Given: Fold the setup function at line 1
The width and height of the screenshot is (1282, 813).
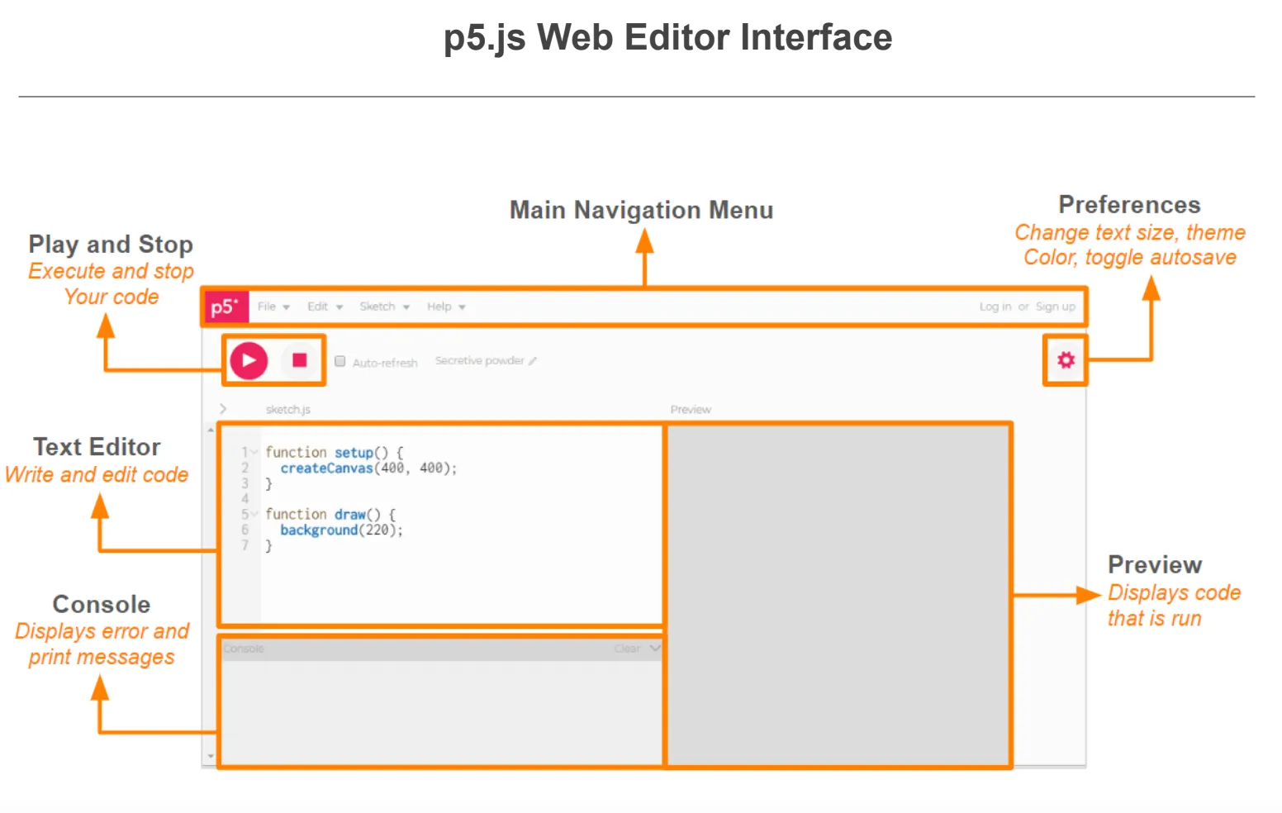Looking at the screenshot, I should [255, 453].
